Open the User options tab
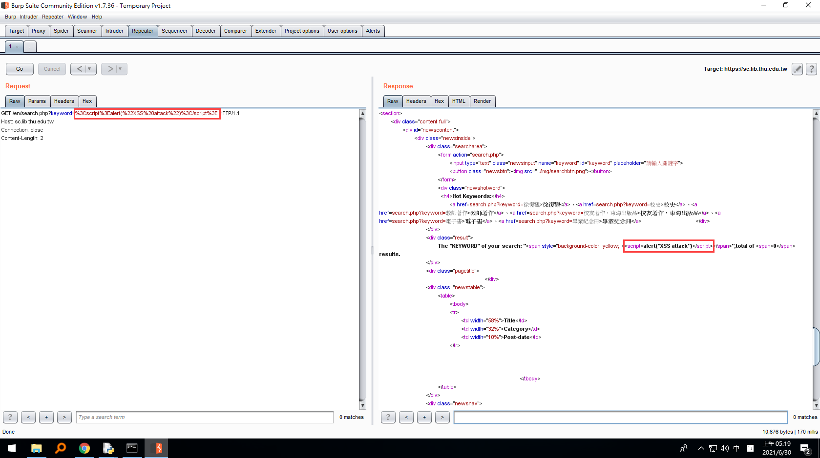 click(343, 31)
